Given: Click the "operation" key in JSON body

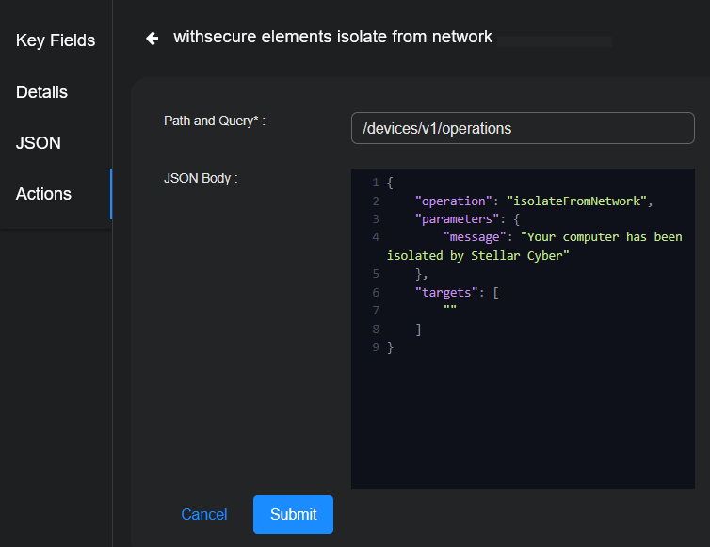Looking at the screenshot, I should [454, 201].
